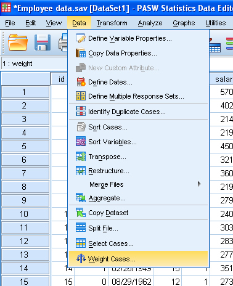This screenshot has width=233, height=286.
Task: Click the Copy Data Properties icon
Action: [81, 53]
